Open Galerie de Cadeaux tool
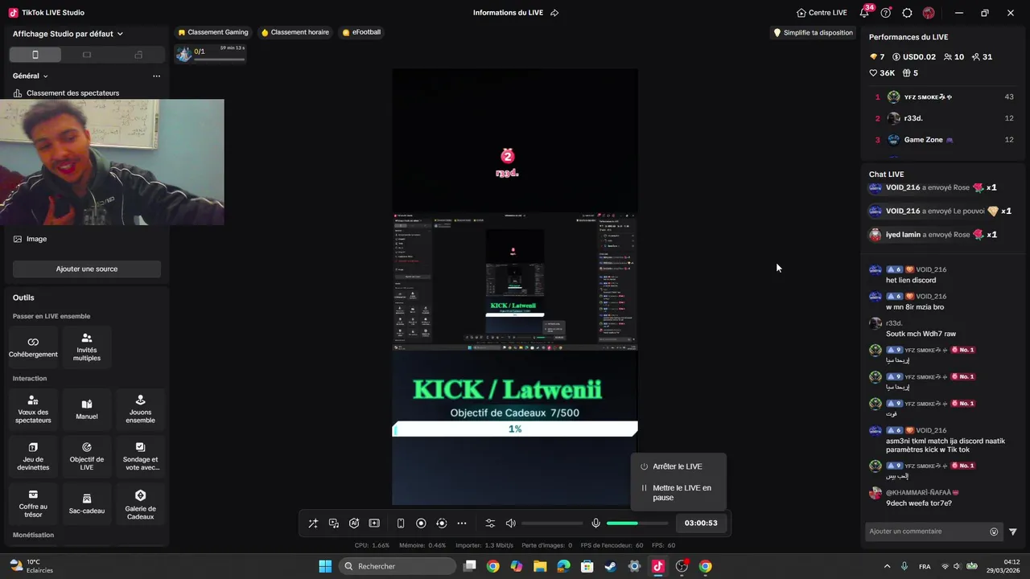The height and width of the screenshot is (579, 1030). tap(140, 504)
